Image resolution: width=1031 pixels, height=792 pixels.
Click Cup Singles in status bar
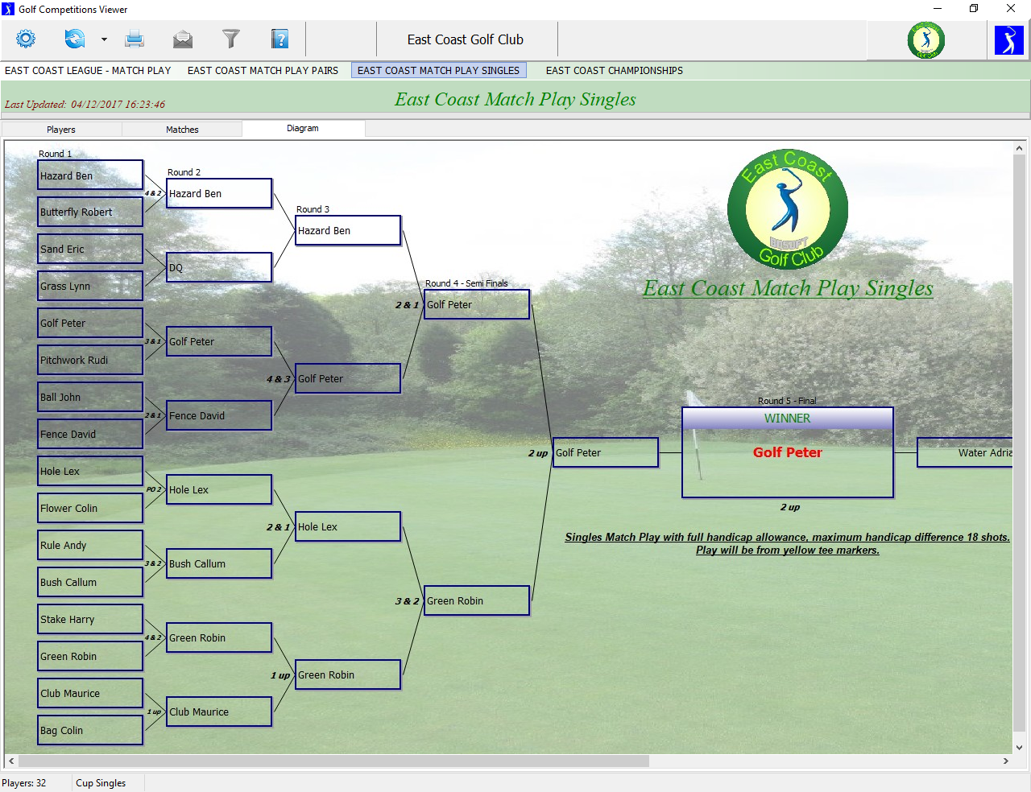click(101, 783)
